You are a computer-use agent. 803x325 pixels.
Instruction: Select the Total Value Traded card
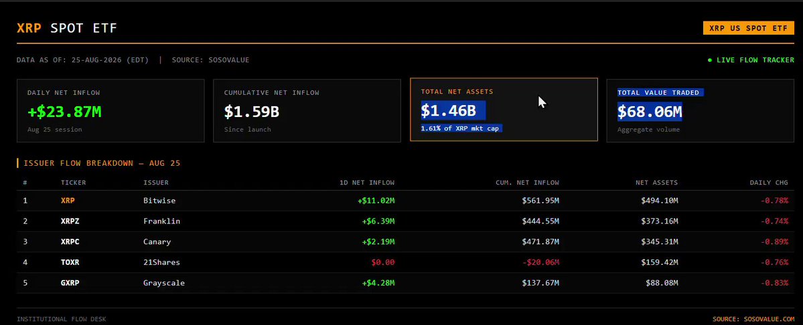click(x=701, y=110)
